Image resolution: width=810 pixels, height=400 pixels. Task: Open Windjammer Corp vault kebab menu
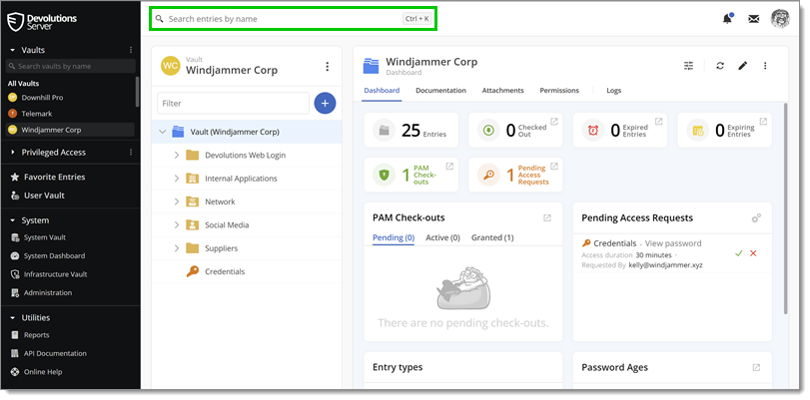coord(327,67)
